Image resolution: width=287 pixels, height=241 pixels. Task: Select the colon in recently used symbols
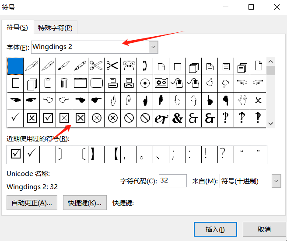pos(193,155)
